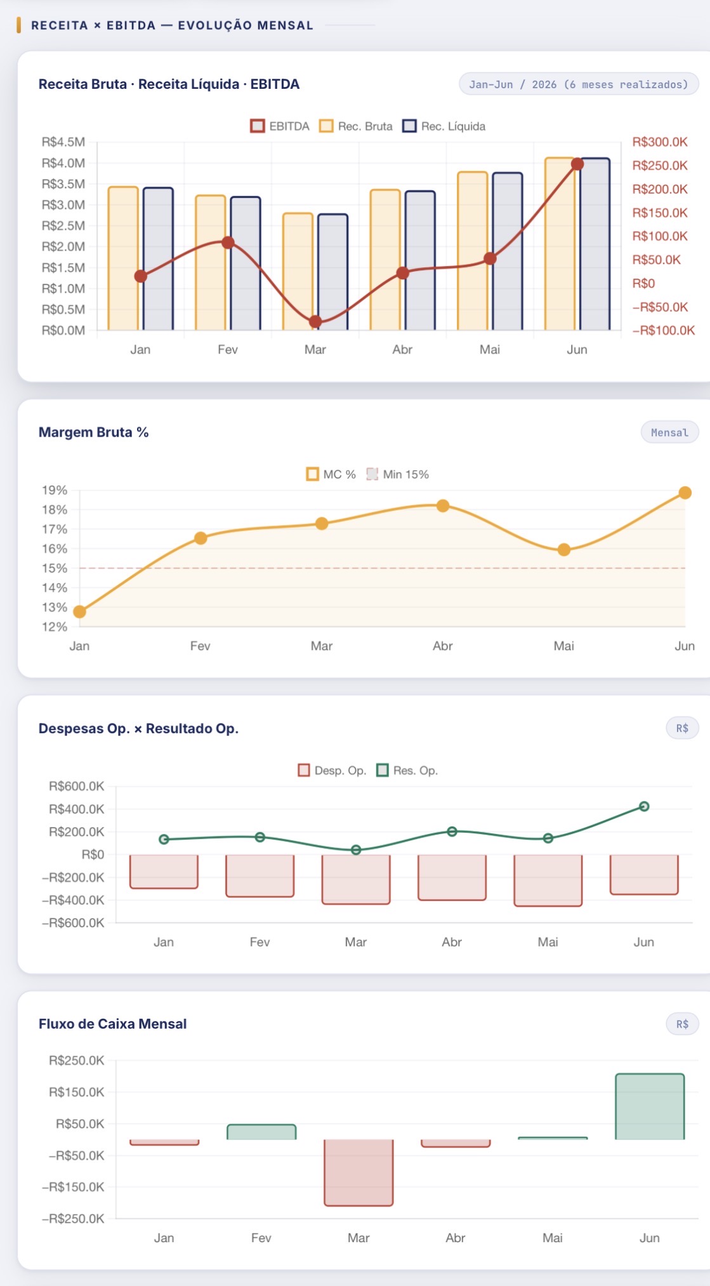Click the R$ badge on Fluxo de Caixa card
The height and width of the screenshot is (1286, 710).
pyautogui.click(x=682, y=1024)
